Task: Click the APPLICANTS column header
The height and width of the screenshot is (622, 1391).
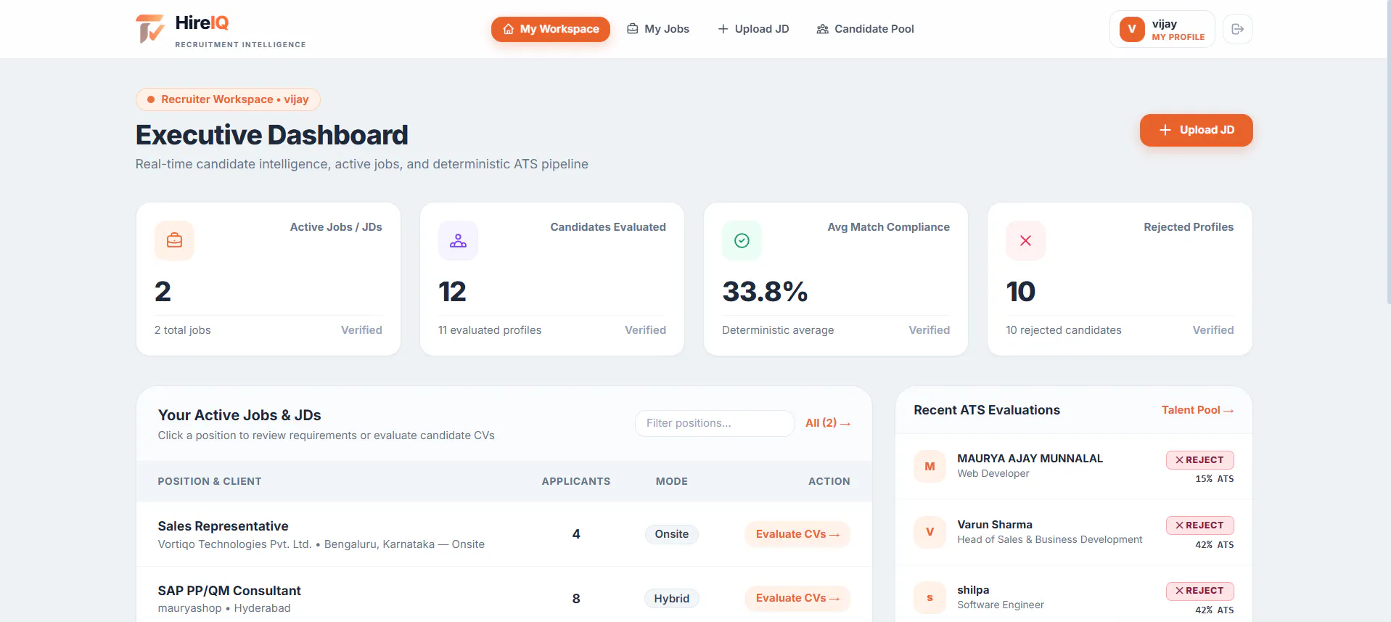Action: coord(575,481)
